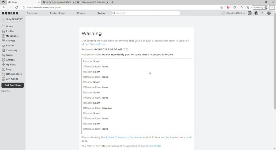Add this page to favorites star

pos(221,7)
